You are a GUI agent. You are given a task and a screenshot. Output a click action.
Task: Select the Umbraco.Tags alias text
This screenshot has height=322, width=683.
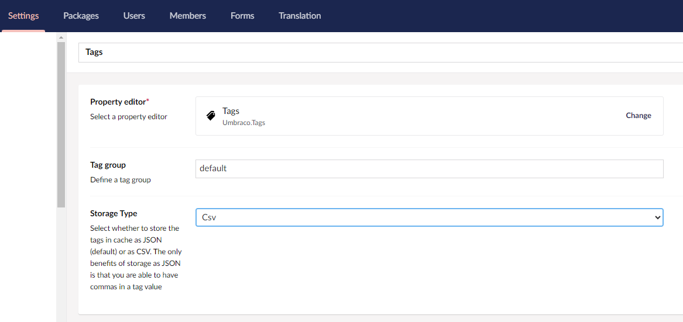coord(244,123)
